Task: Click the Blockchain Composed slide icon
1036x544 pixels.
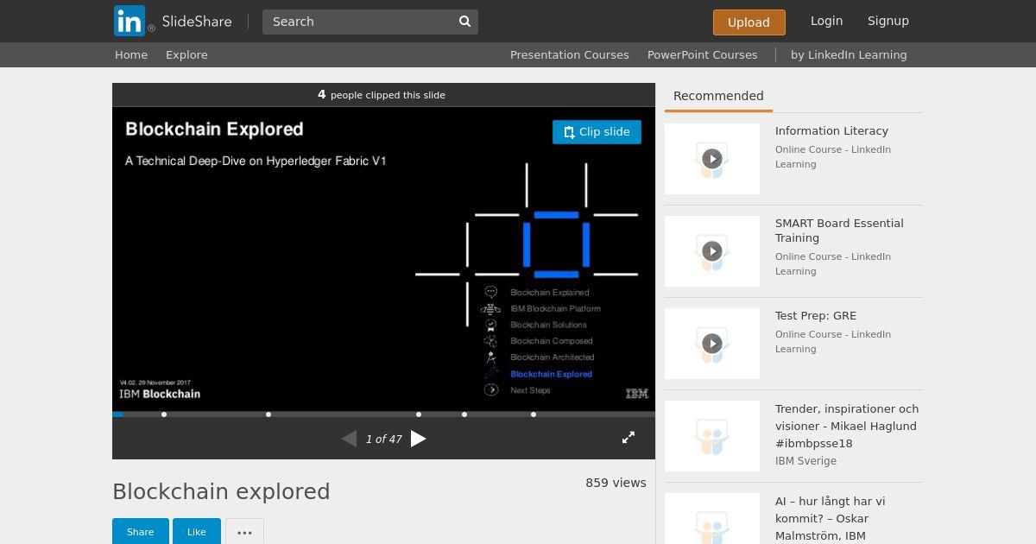Action: 490,341
